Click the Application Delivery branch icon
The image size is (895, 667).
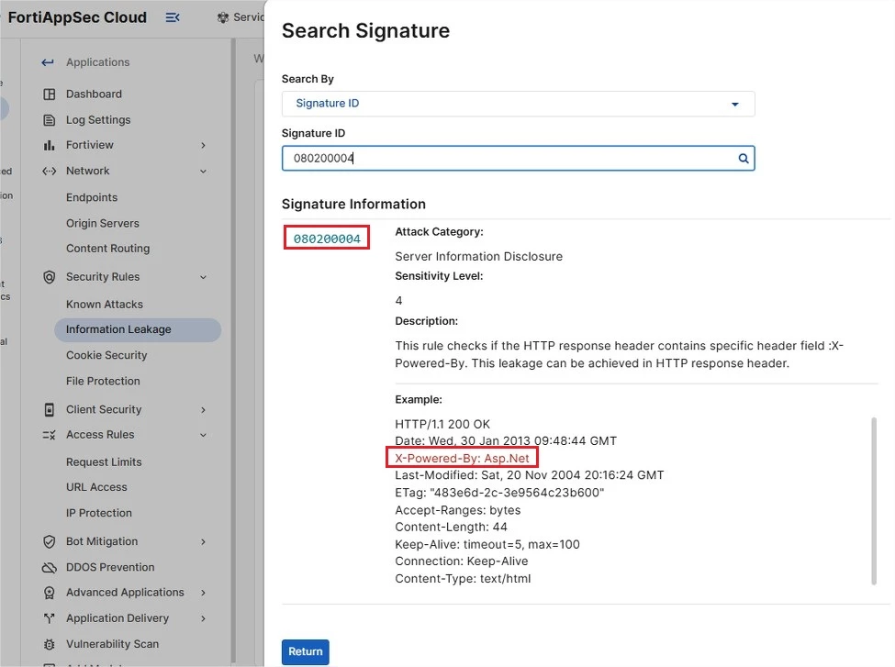(50, 618)
